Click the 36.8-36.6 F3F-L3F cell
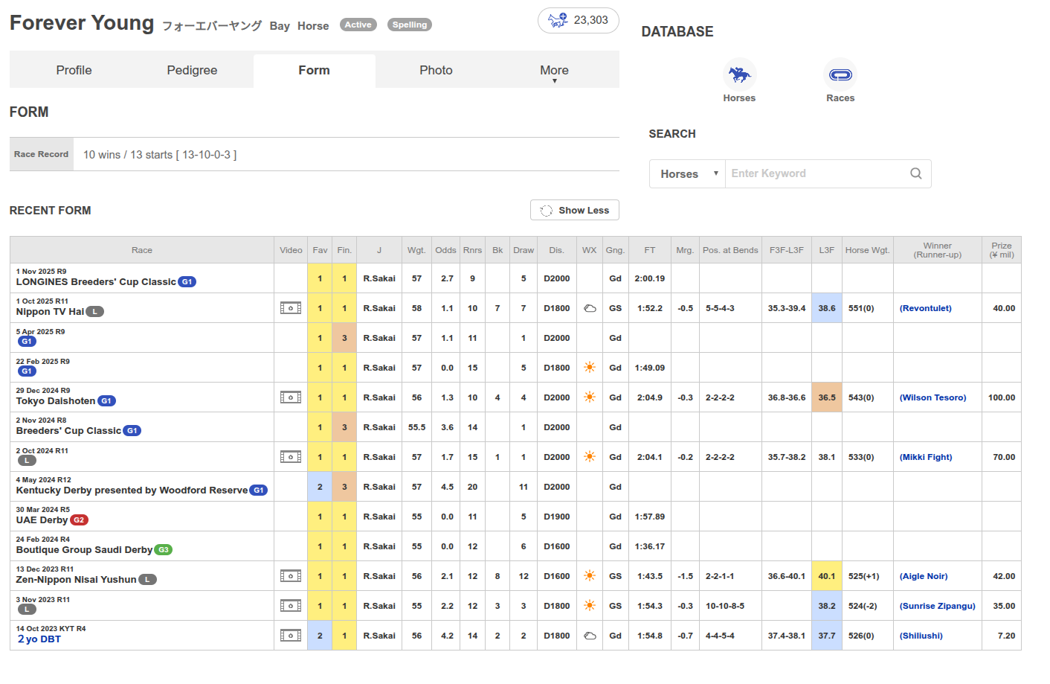 (x=787, y=397)
